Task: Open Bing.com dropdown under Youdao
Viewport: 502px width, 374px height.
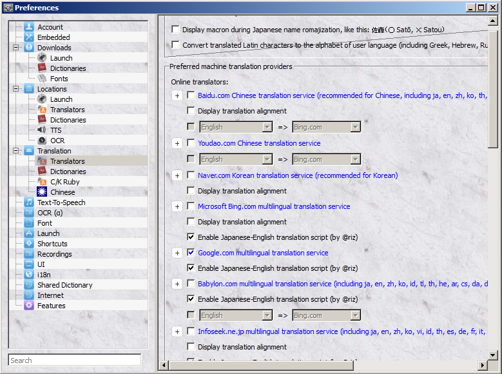Action: (x=327, y=159)
